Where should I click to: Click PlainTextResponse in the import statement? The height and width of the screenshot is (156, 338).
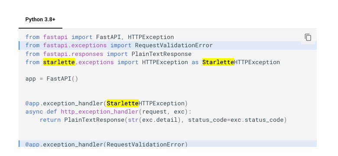click(x=162, y=54)
